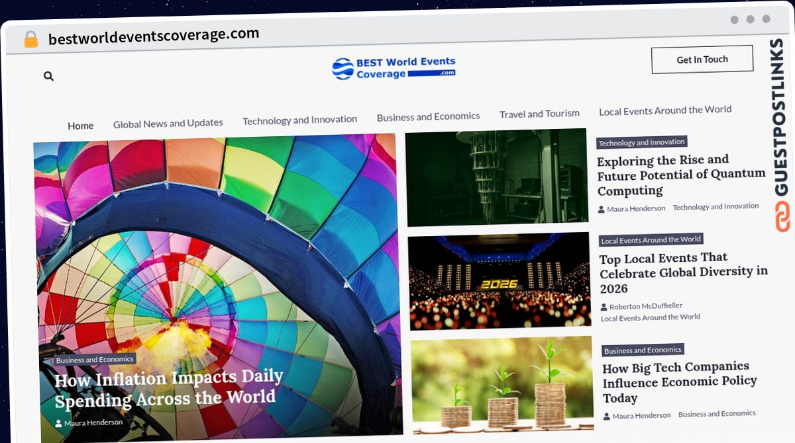This screenshot has width=795, height=443.
Task: Click author icon beside Maura Henderson under Big Tech article
Action: [x=607, y=417]
